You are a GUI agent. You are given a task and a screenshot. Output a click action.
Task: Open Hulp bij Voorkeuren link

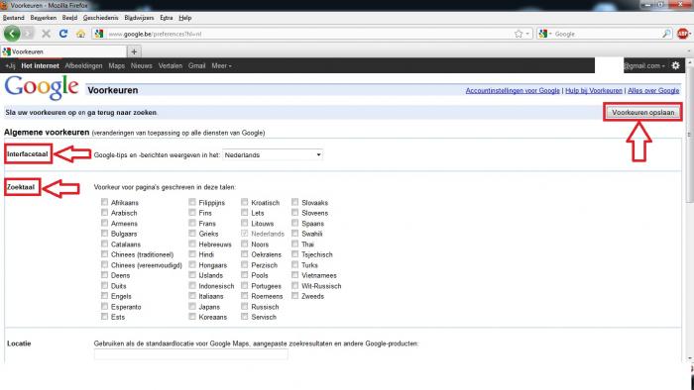tap(594, 90)
